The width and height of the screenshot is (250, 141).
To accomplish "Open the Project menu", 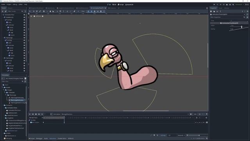I will click(x=9, y=5).
